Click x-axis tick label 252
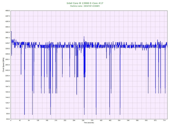This screenshot has height=127, width=170. point(65,120)
